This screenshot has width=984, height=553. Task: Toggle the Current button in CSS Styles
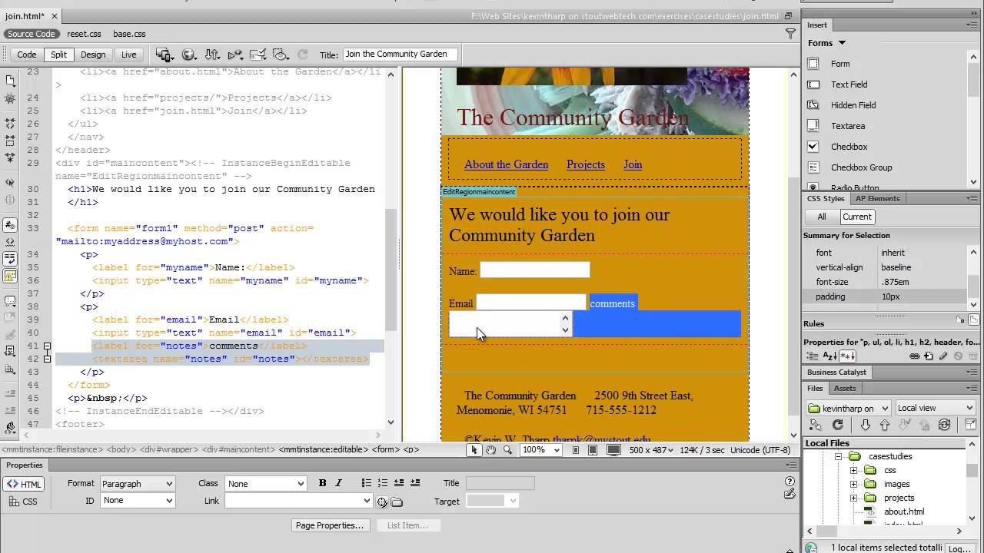(x=857, y=217)
